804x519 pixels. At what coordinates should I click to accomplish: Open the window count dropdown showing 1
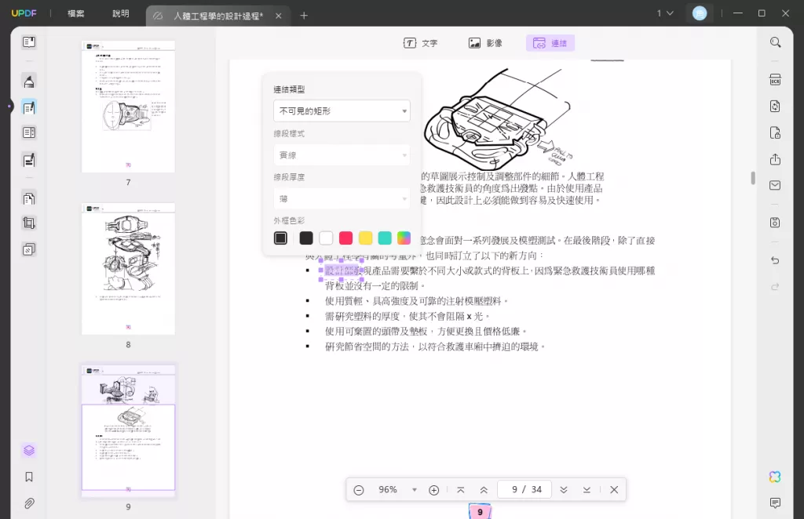664,13
